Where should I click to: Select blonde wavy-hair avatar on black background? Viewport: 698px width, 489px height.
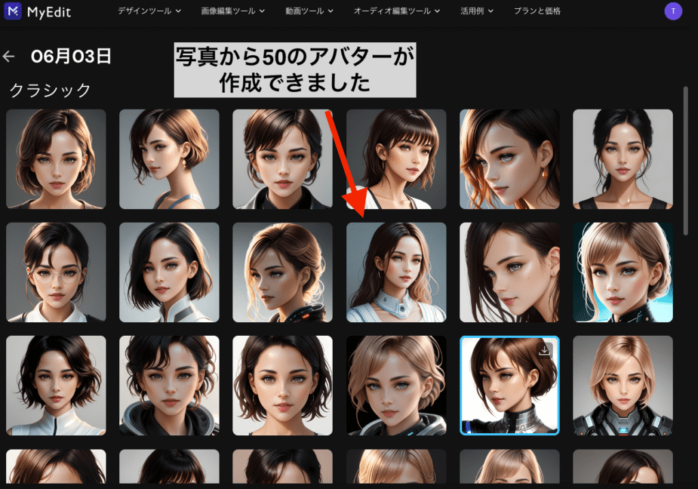[396, 385]
